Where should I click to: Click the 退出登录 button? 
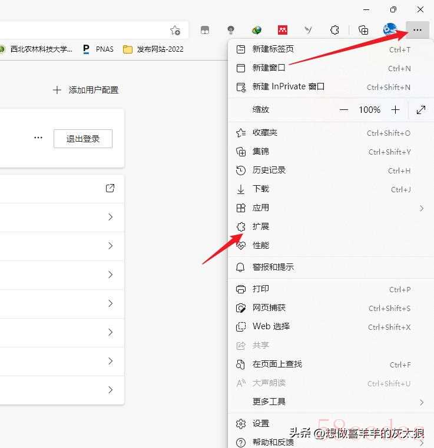83,139
